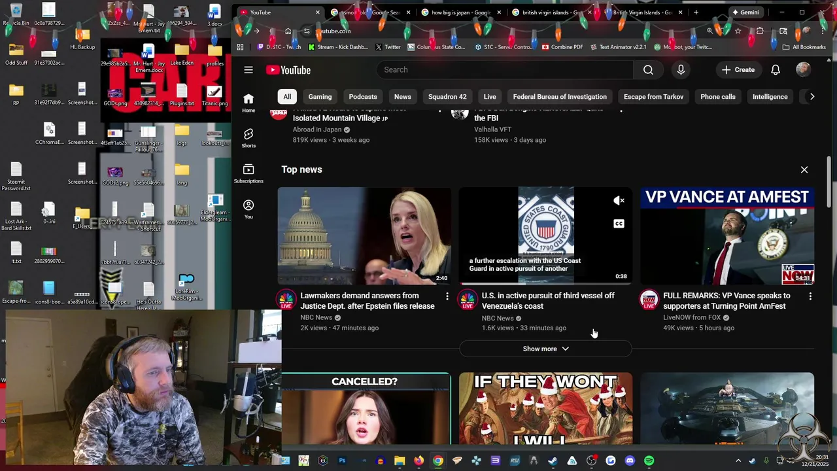Open the YouTube account avatar menu
This screenshot has width=837, height=471.
coord(803,70)
